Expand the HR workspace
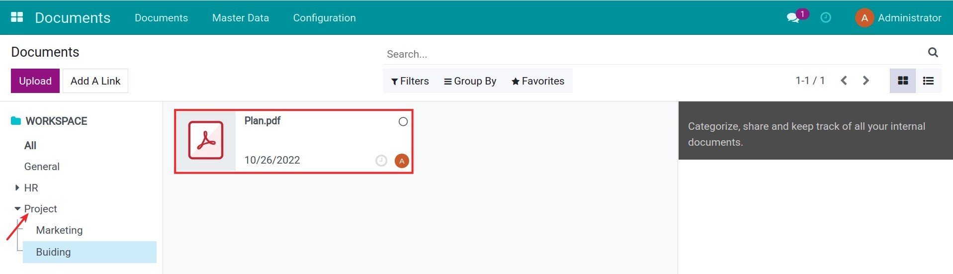 pyautogui.click(x=17, y=188)
